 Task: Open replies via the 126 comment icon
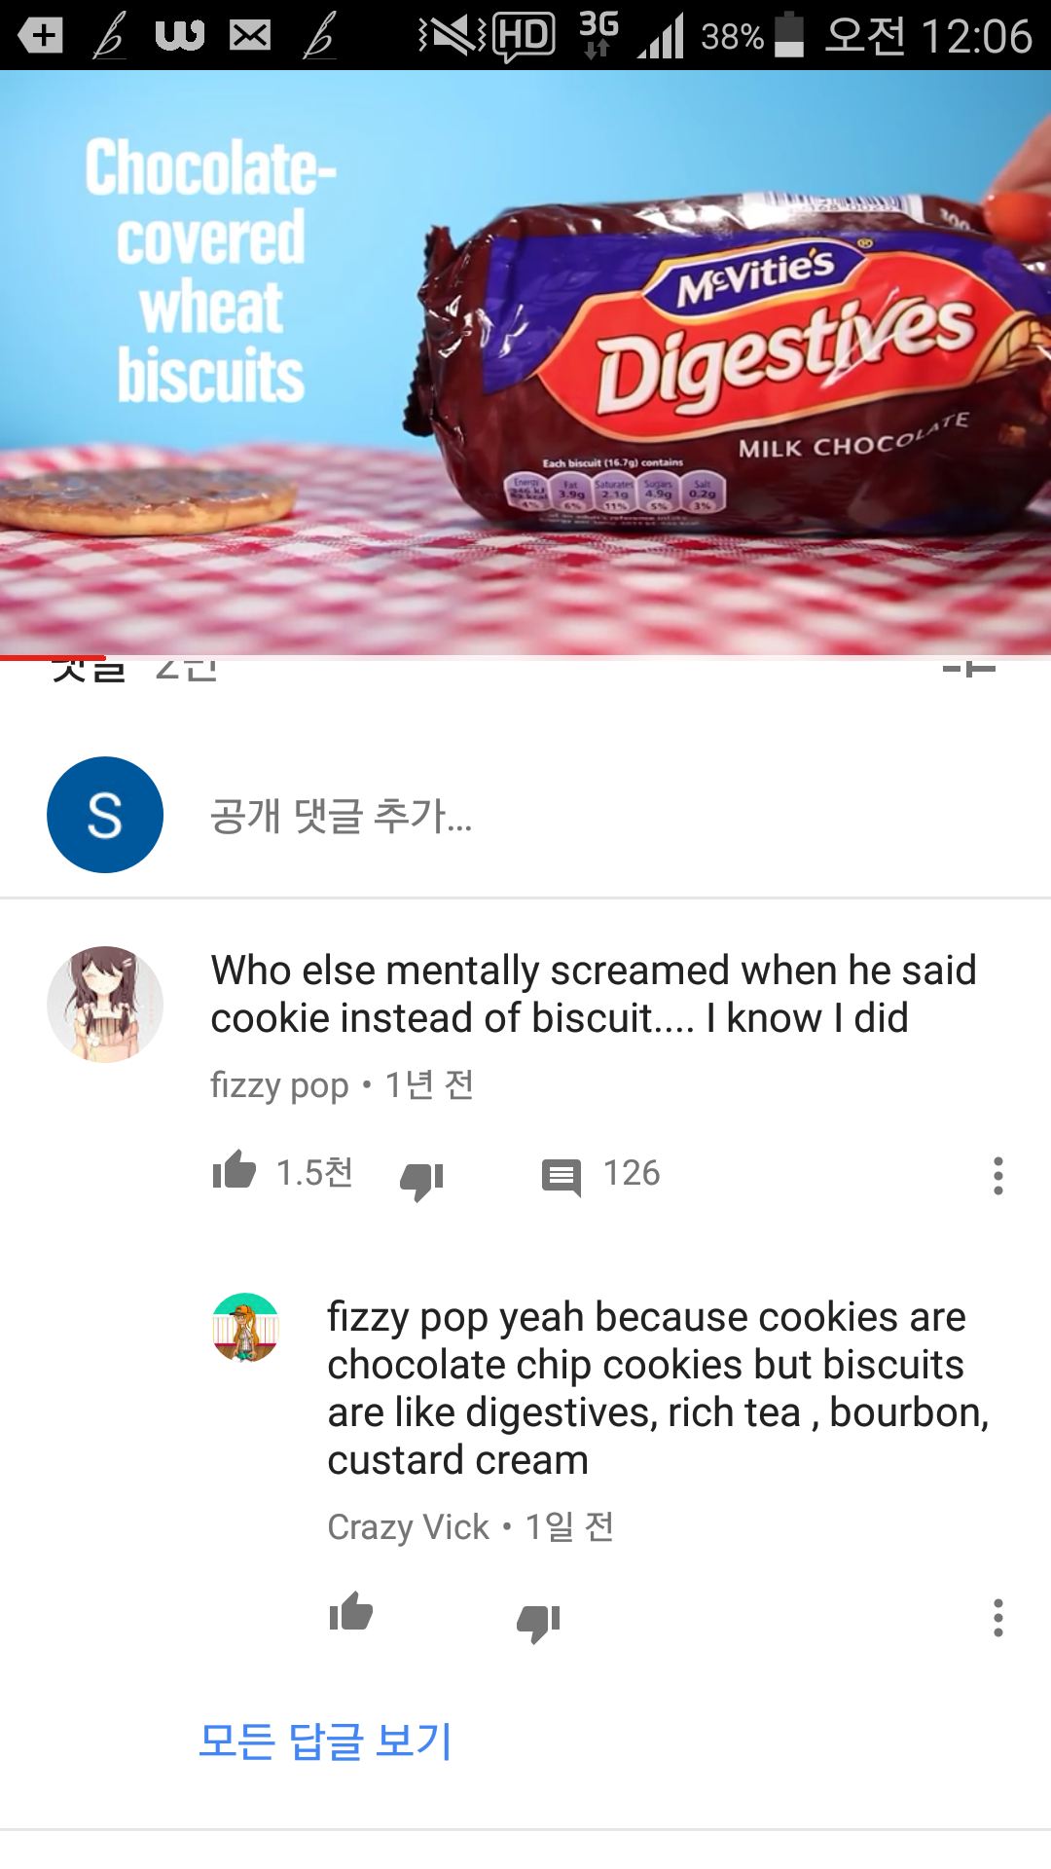pos(562,1177)
